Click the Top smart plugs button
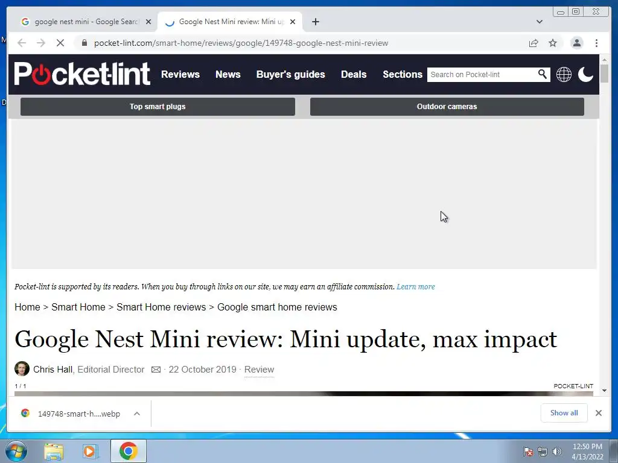 (x=158, y=107)
